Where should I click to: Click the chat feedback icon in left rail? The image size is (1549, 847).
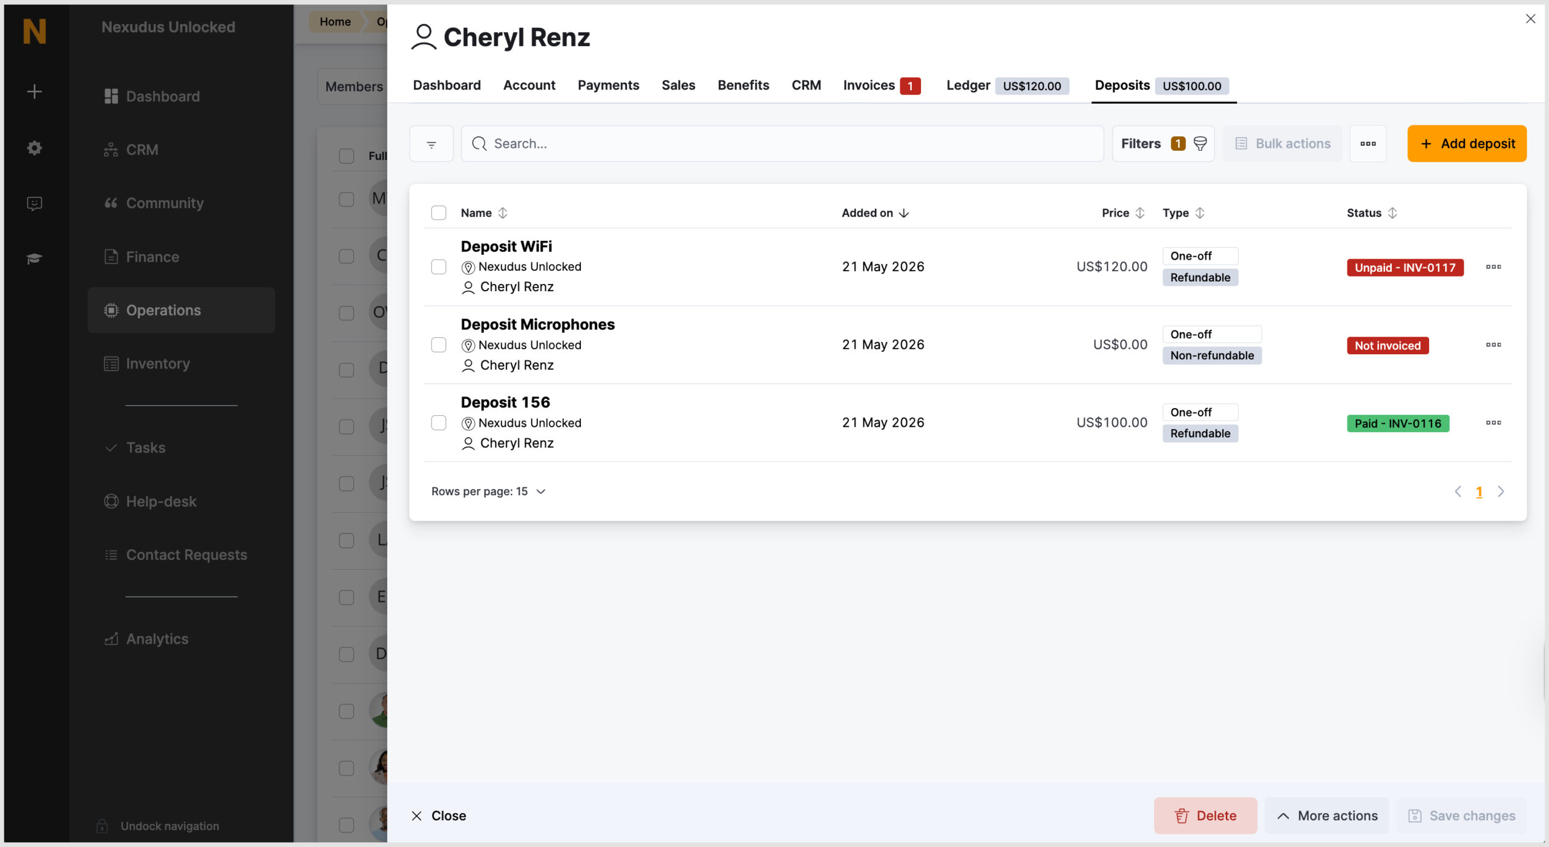(34, 203)
